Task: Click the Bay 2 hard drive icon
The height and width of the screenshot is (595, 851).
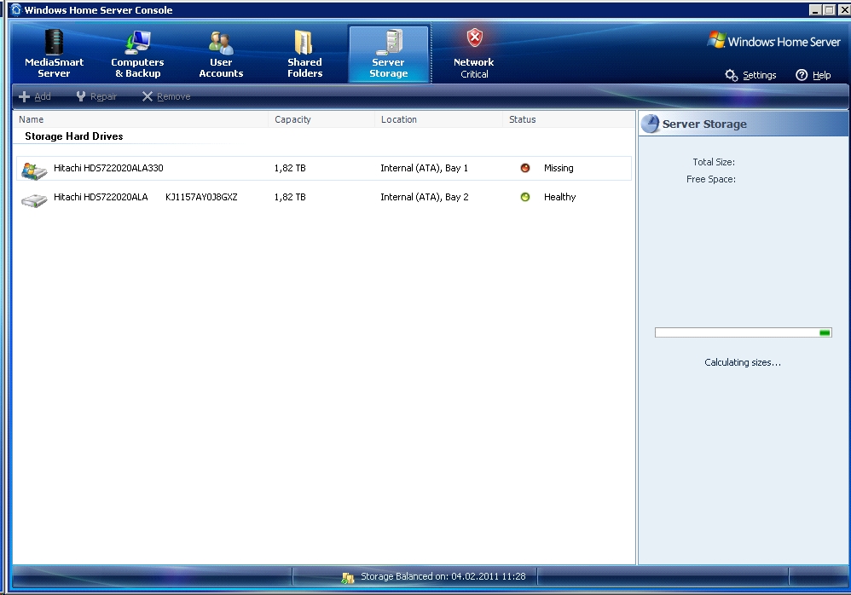Action: 33,200
